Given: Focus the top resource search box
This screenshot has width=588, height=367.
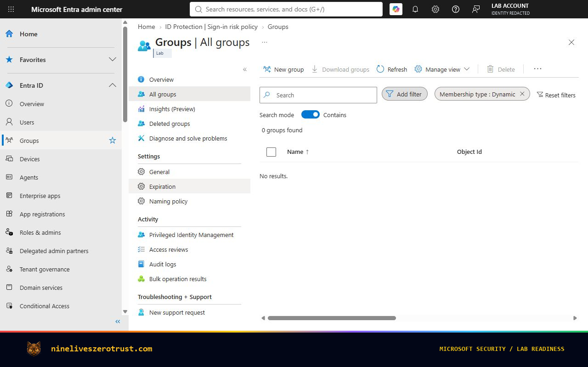Looking at the screenshot, I should pyautogui.click(x=286, y=9).
